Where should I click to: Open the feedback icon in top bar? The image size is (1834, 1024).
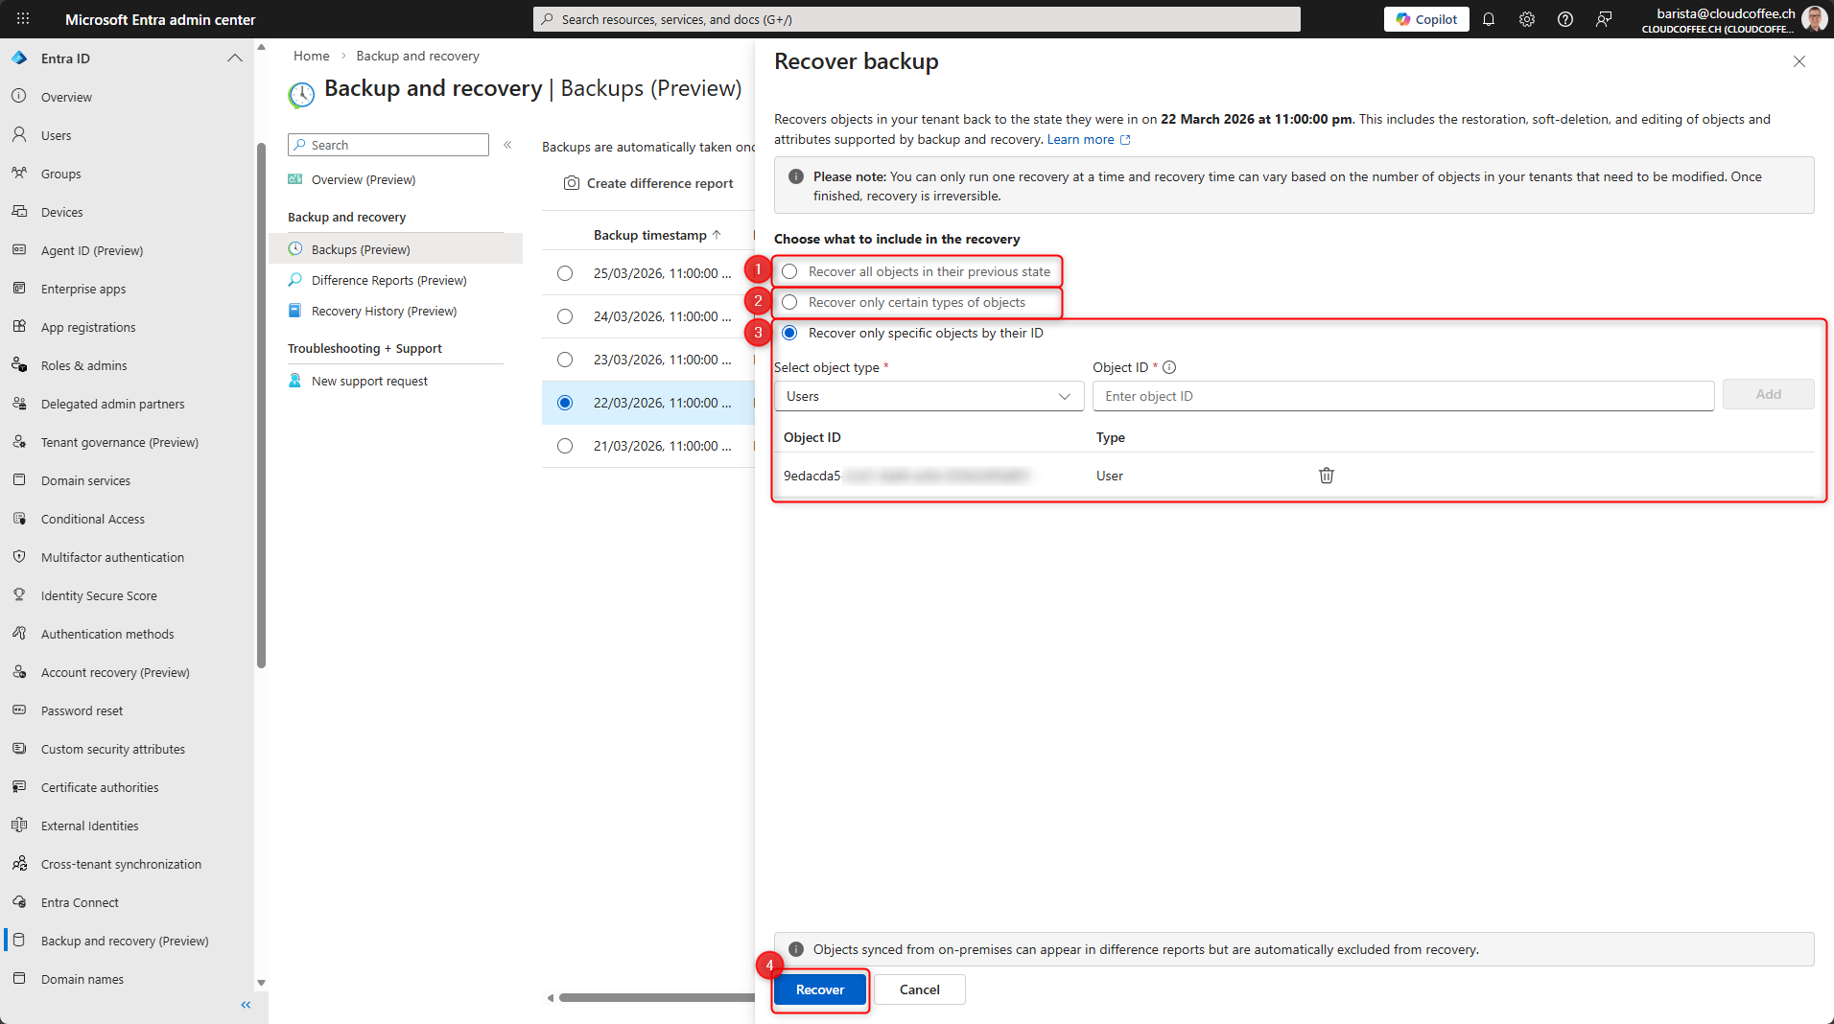point(1604,19)
